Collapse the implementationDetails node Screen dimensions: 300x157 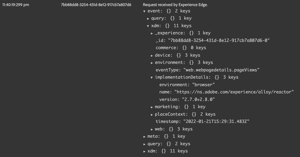152,77
